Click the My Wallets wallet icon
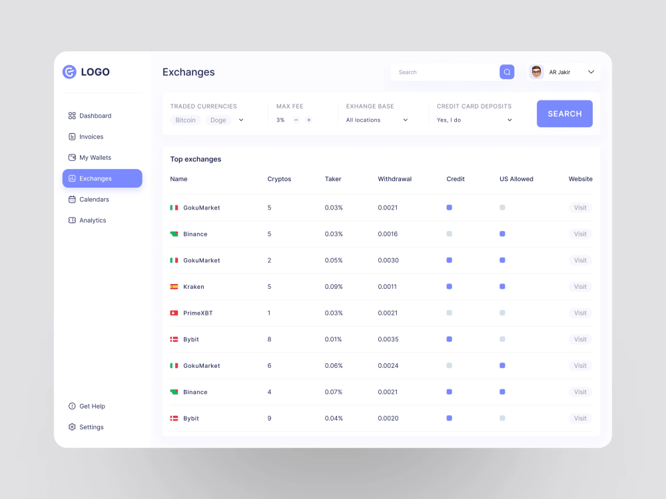This screenshot has height=499, width=666. tap(72, 158)
